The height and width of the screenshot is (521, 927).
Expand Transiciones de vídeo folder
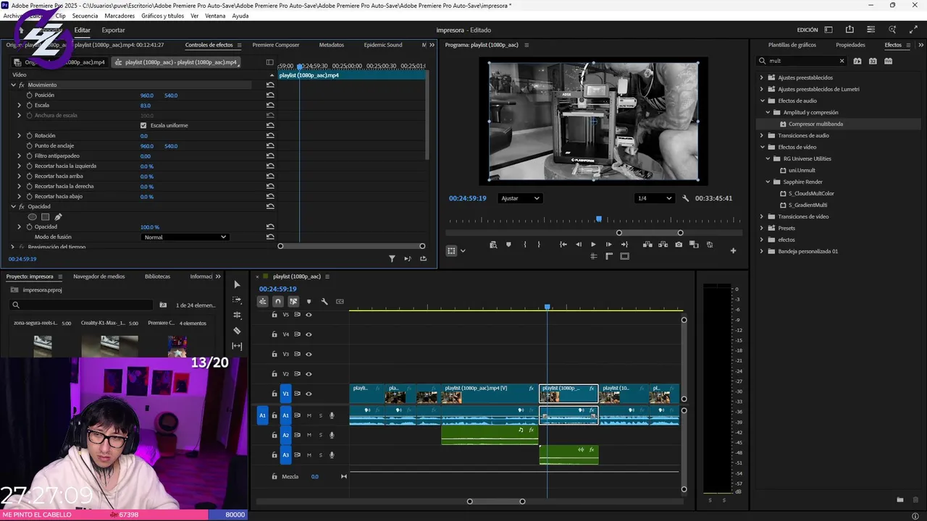pos(762,217)
